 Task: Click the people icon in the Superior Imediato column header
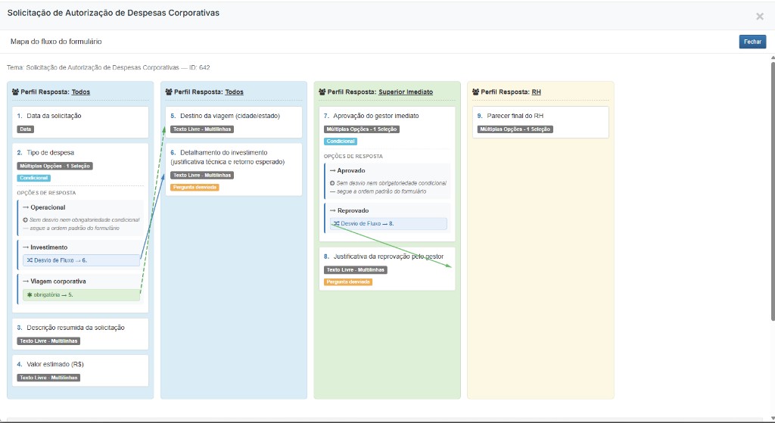click(322, 92)
